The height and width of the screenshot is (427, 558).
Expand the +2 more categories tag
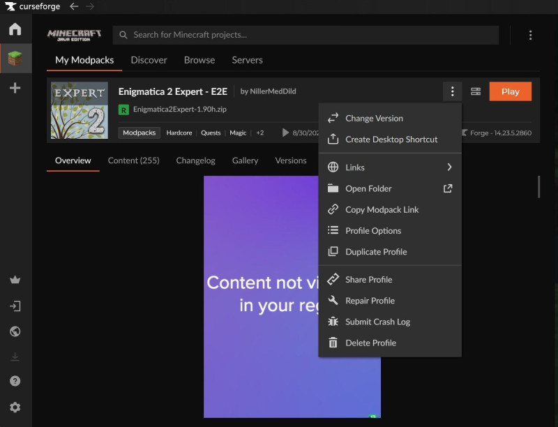click(260, 133)
